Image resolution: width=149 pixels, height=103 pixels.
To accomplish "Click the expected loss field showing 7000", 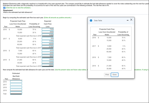I will coord(48,29).
